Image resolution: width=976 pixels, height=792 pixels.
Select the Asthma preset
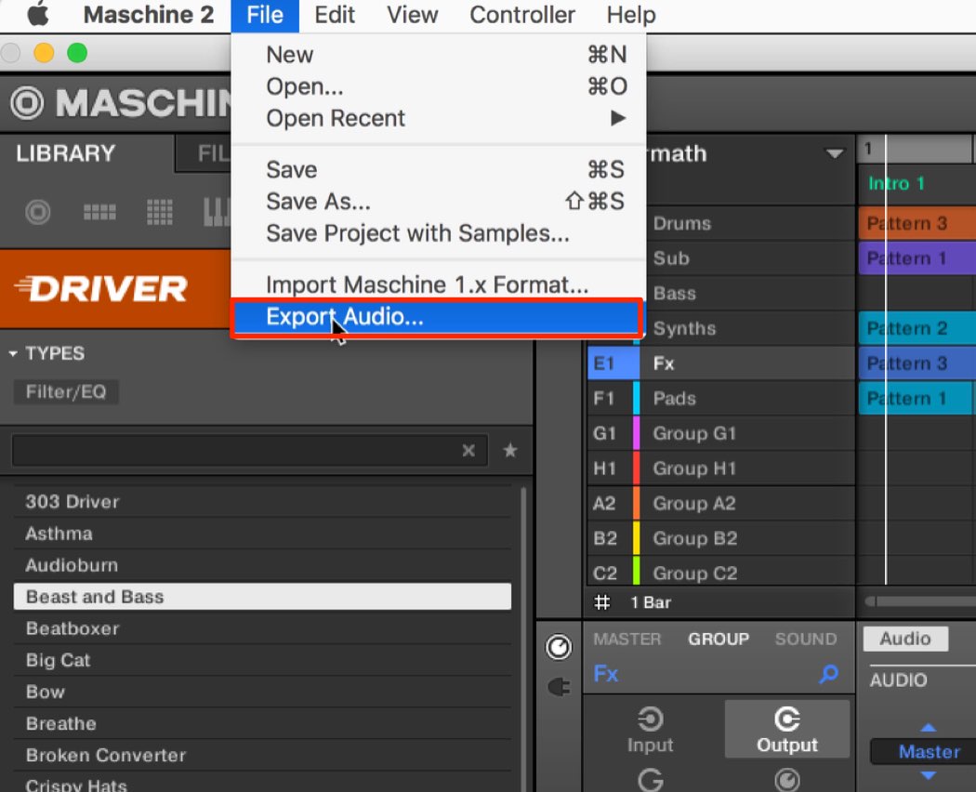pos(262,534)
